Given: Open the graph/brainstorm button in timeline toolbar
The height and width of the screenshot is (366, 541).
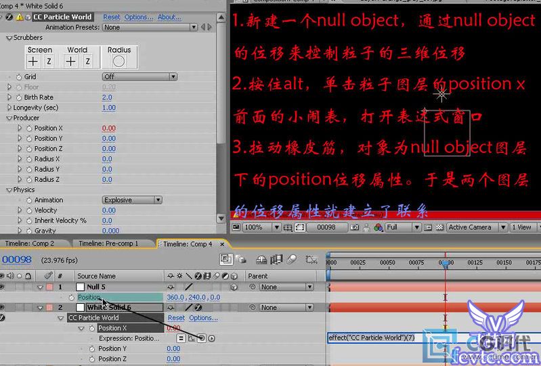Looking at the screenshot, I should (311, 260).
